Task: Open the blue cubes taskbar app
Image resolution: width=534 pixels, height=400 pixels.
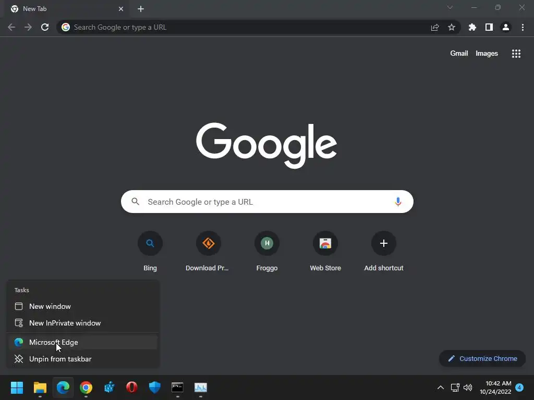Action: 109,387
